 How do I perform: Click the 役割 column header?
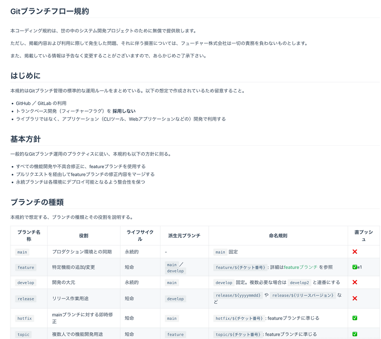pyautogui.click(x=84, y=236)
